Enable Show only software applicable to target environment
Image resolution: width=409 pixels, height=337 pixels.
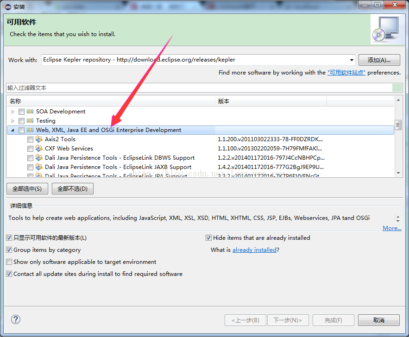click(x=9, y=262)
